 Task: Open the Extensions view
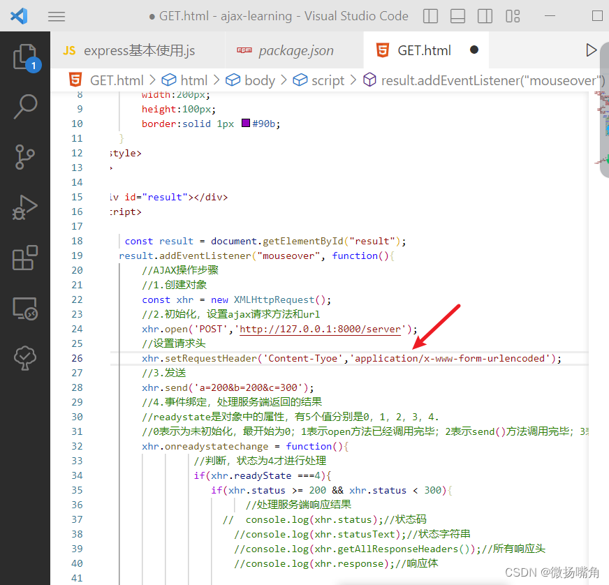25,258
